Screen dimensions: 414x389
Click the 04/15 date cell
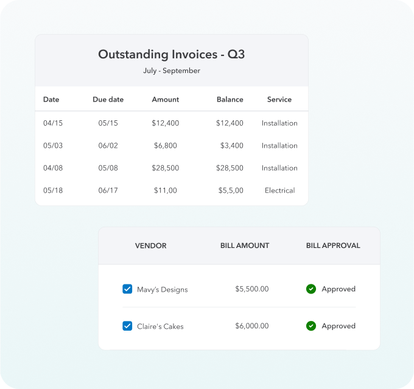[x=53, y=123]
